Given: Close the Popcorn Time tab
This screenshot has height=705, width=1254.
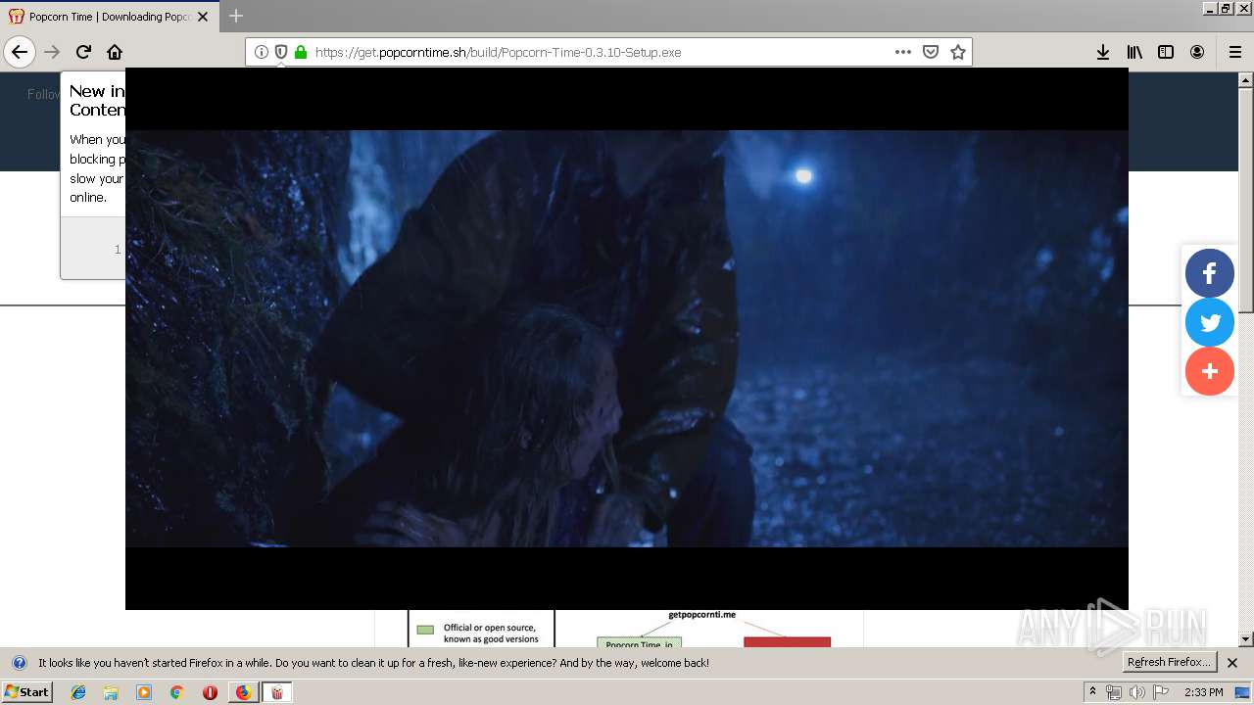Looking at the screenshot, I should 203,17.
